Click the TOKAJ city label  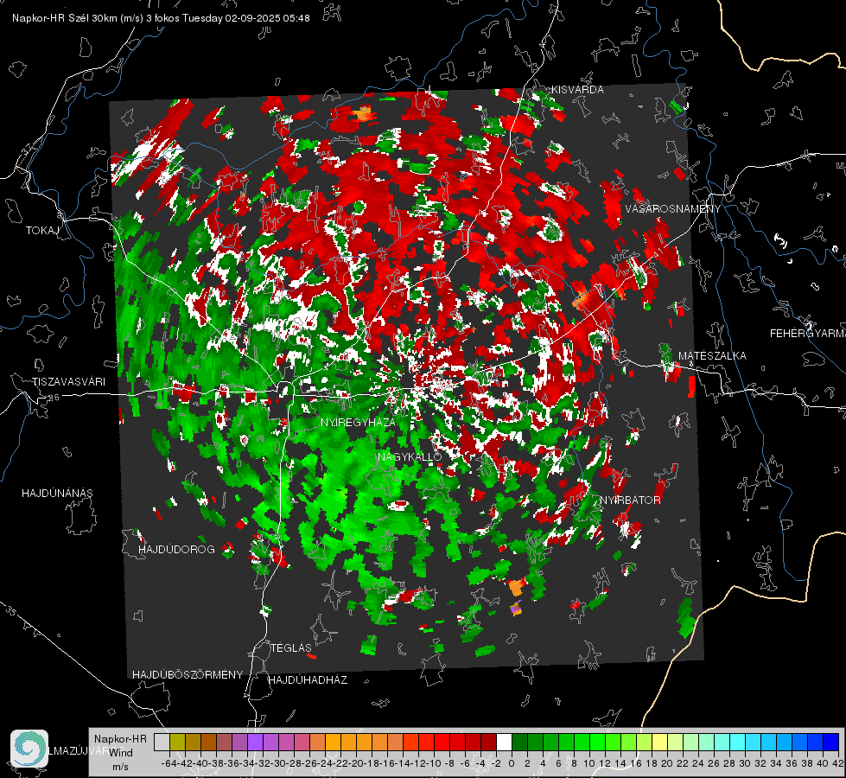click(x=42, y=231)
